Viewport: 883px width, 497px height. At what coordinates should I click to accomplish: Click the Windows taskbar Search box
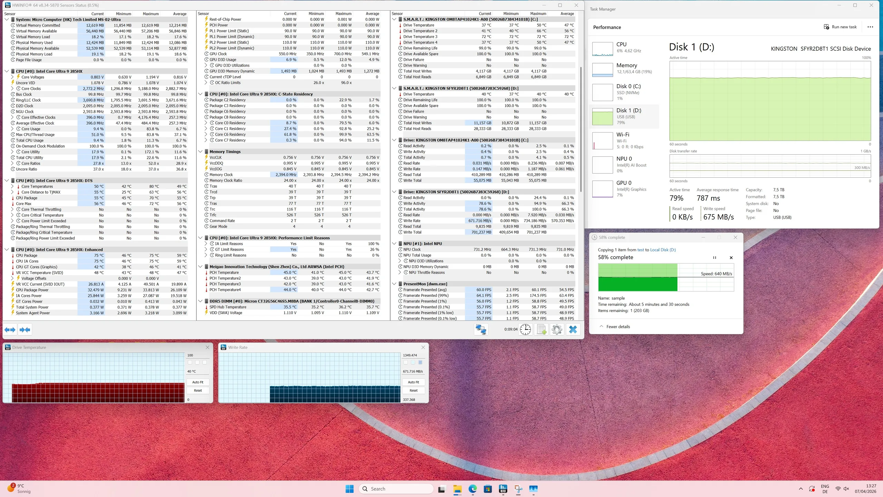[396, 489]
